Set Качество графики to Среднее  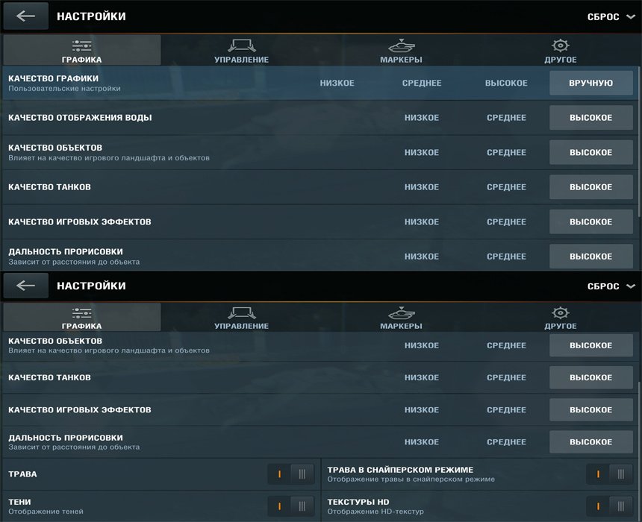[422, 83]
